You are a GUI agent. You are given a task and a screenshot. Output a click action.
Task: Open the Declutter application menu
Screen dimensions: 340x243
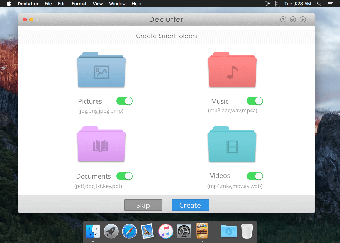28,4
